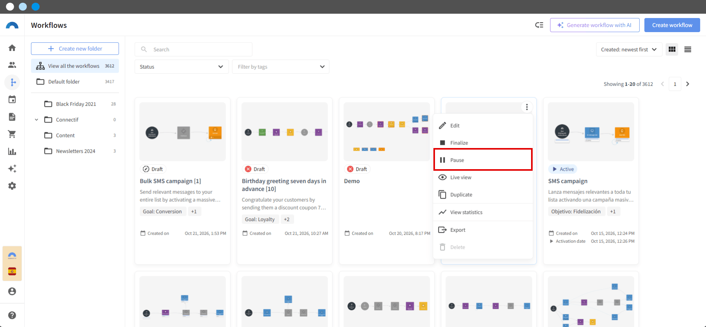Screen dimensions: 706x327
Task: Click Create new folder button
Action: 75,49
